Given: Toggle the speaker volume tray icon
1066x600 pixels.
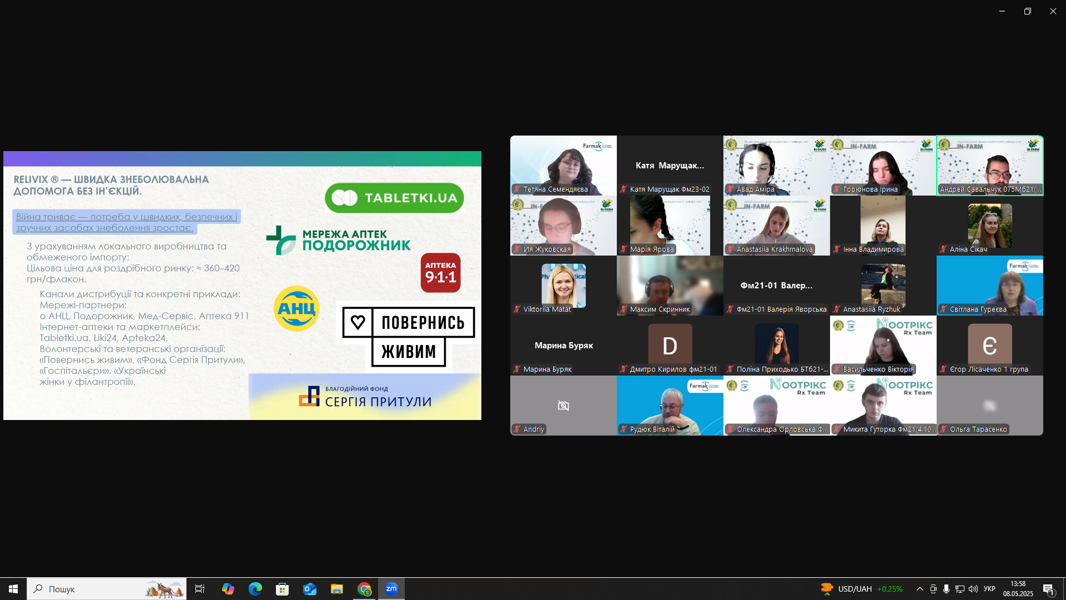Looking at the screenshot, I should pos(973,589).
